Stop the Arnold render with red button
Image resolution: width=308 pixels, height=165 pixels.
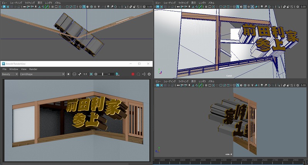133,74
